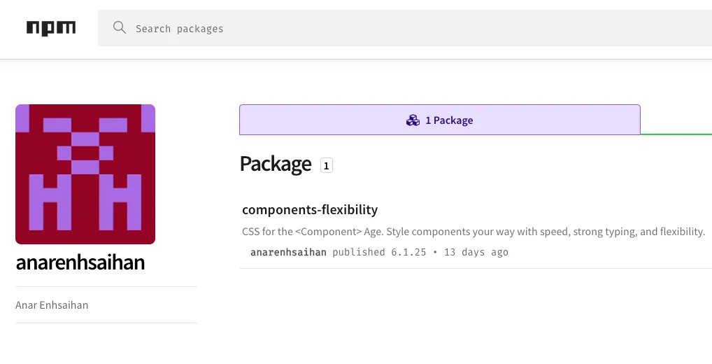Focus the Search packages input field
The height and width of the screenshot is (364, 712).
pos(406,29)
